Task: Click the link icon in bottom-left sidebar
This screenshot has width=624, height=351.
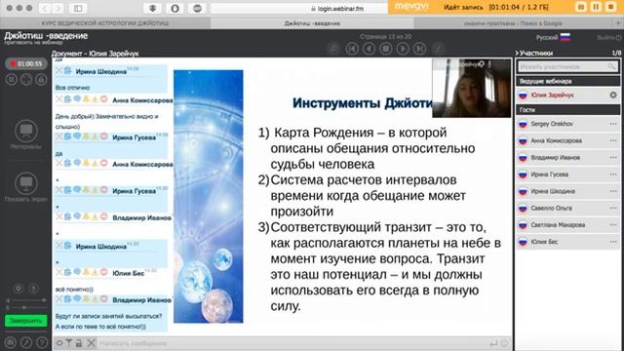Action: tap(26, 342)
